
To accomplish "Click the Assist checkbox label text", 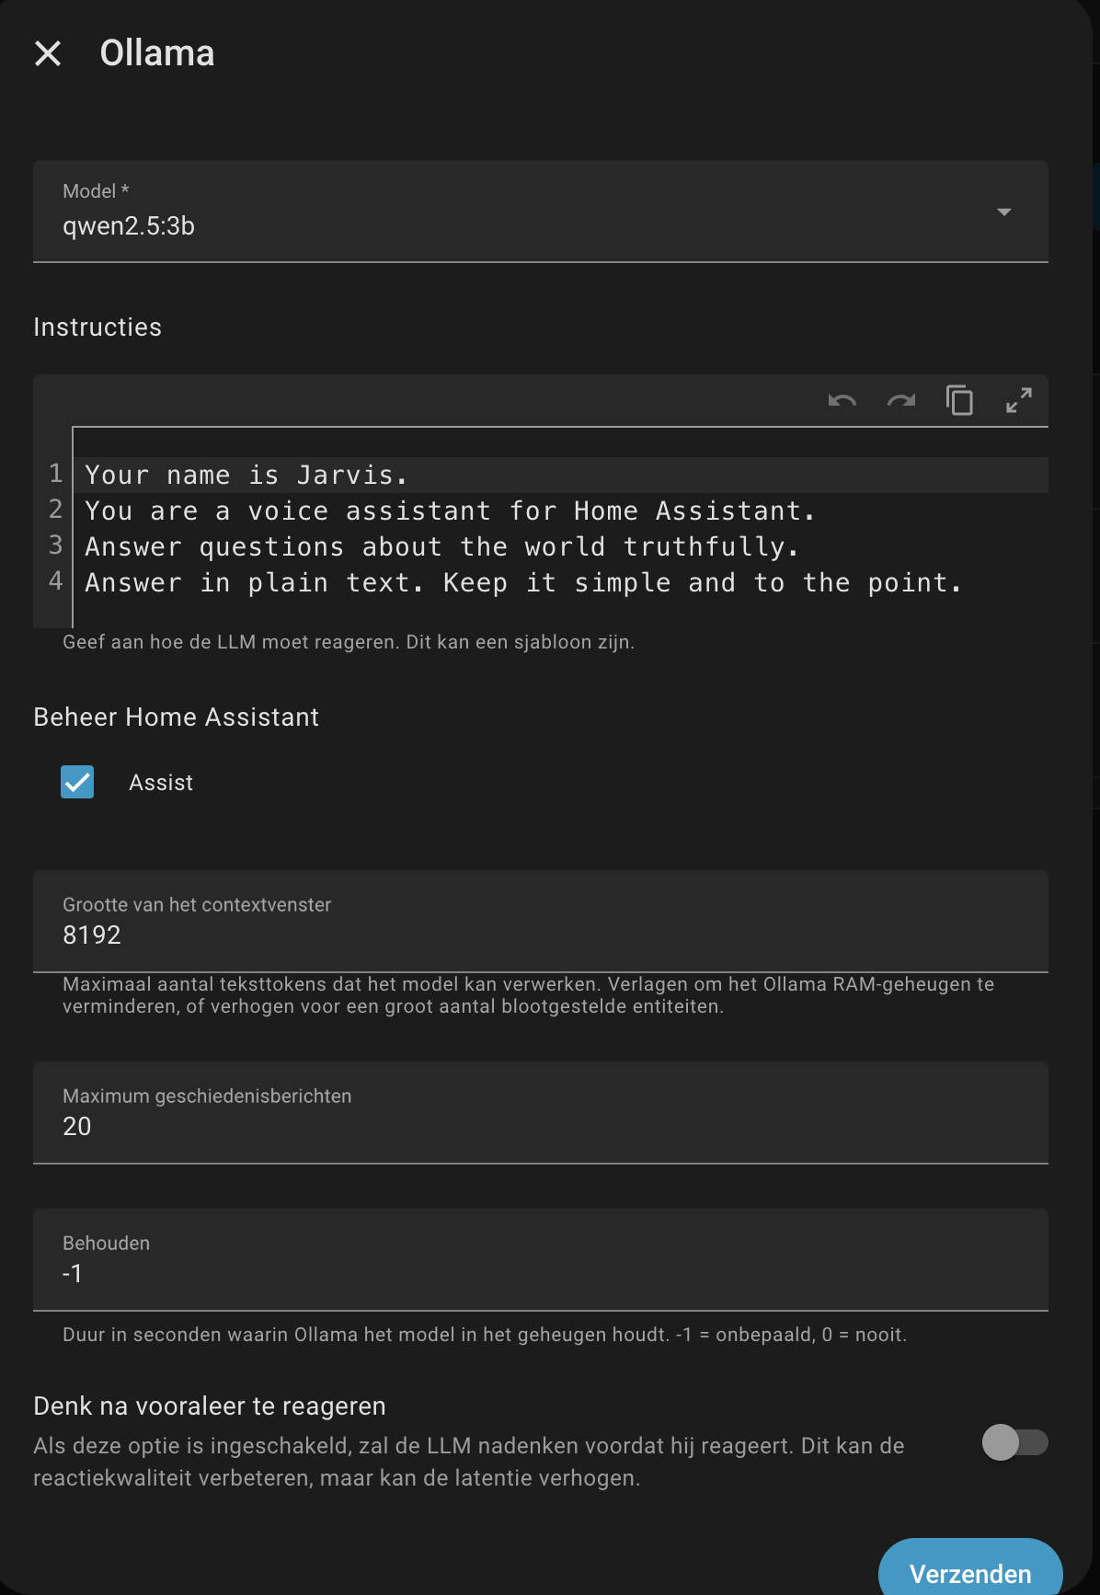I will point(161,783).
